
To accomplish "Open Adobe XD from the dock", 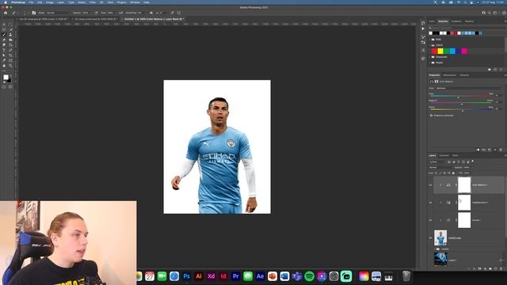I will 211,276.
